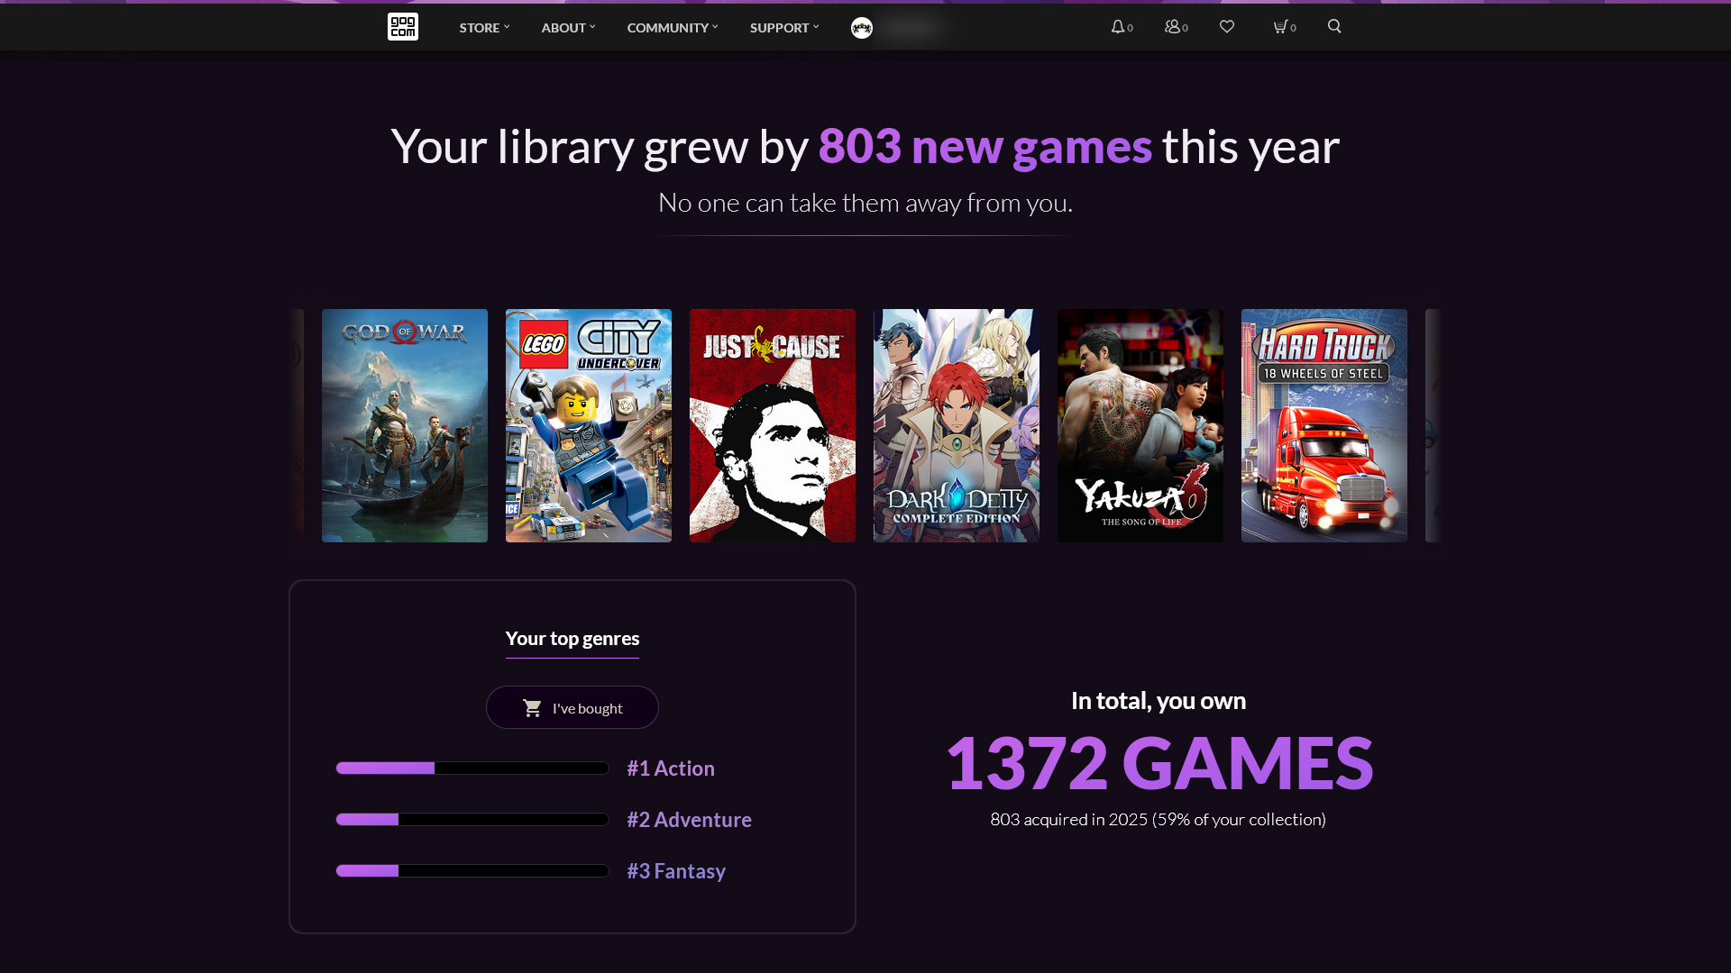Open the Hard Truck game cover

(1324, 426)
